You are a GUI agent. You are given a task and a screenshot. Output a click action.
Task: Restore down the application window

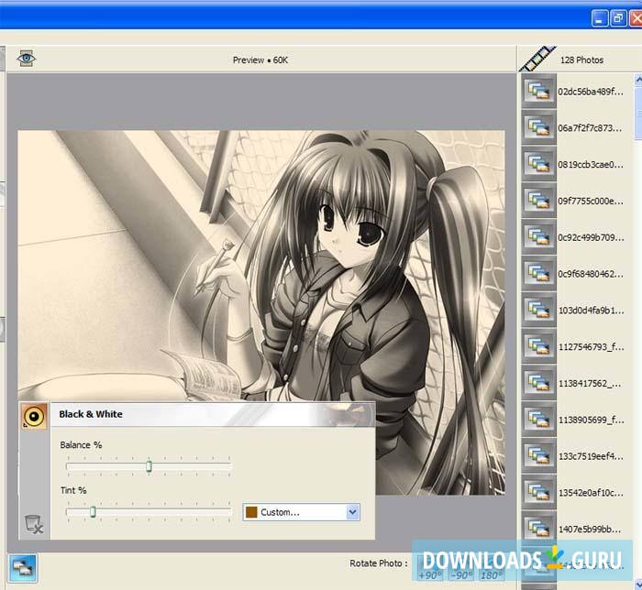click(x=618, y=18)
